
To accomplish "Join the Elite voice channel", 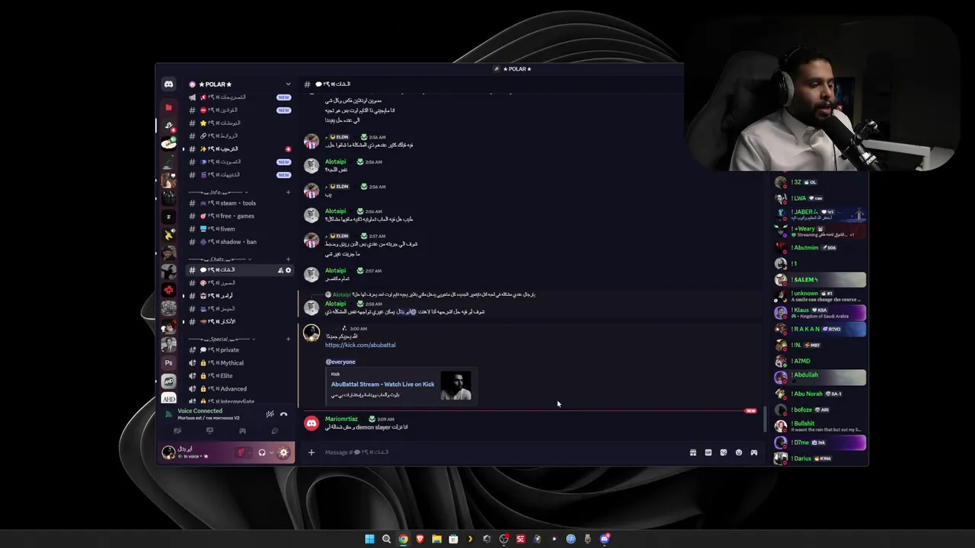I will [240, 376].
